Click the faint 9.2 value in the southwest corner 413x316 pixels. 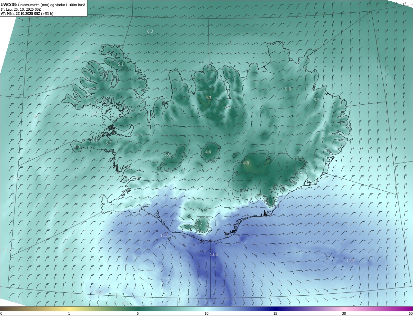coord(18,301)
